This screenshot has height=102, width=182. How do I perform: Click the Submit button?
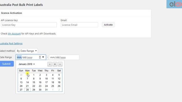[7, 64]
